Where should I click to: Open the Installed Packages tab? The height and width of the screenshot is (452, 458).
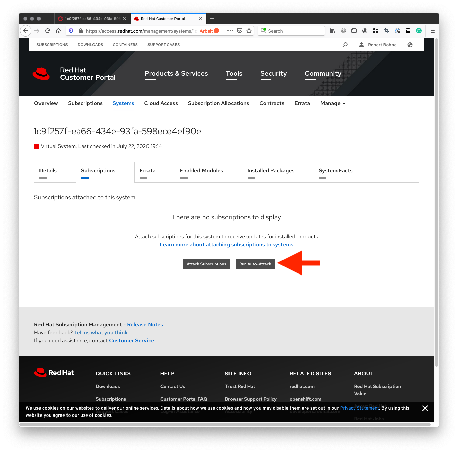click(x=271, y=171)
